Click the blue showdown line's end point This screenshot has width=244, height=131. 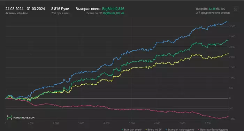(x=228, y=22)
